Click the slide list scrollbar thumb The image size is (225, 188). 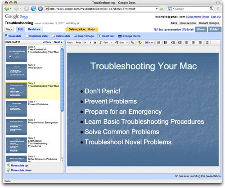tap(62, 80)
